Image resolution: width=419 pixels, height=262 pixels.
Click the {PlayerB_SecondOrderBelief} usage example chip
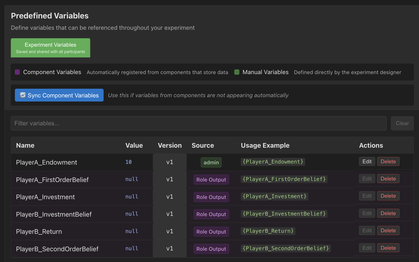[x=285, y=248]
